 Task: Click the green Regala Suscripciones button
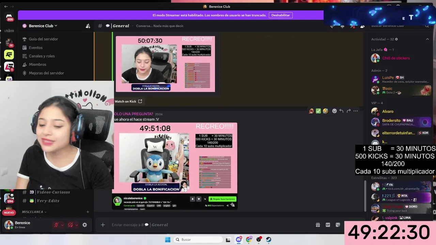[x=222, y=199]
